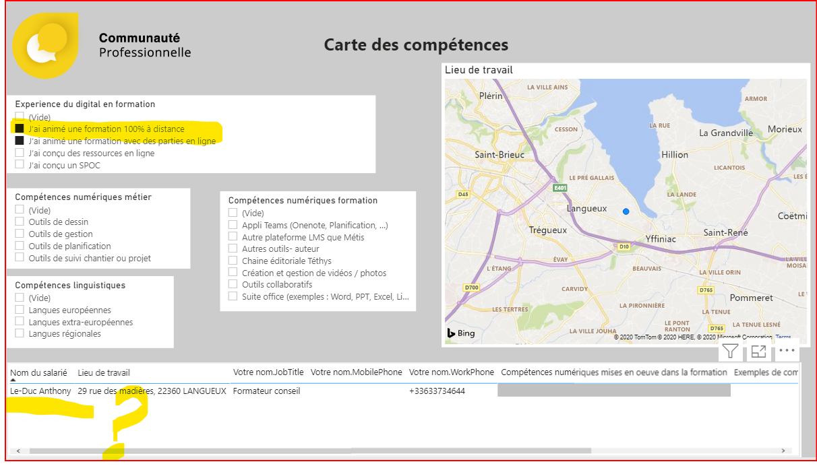
Task: Sort by Votre nom.MobilePhone column header
Action: pyautogui.click(x=356, y=372)
